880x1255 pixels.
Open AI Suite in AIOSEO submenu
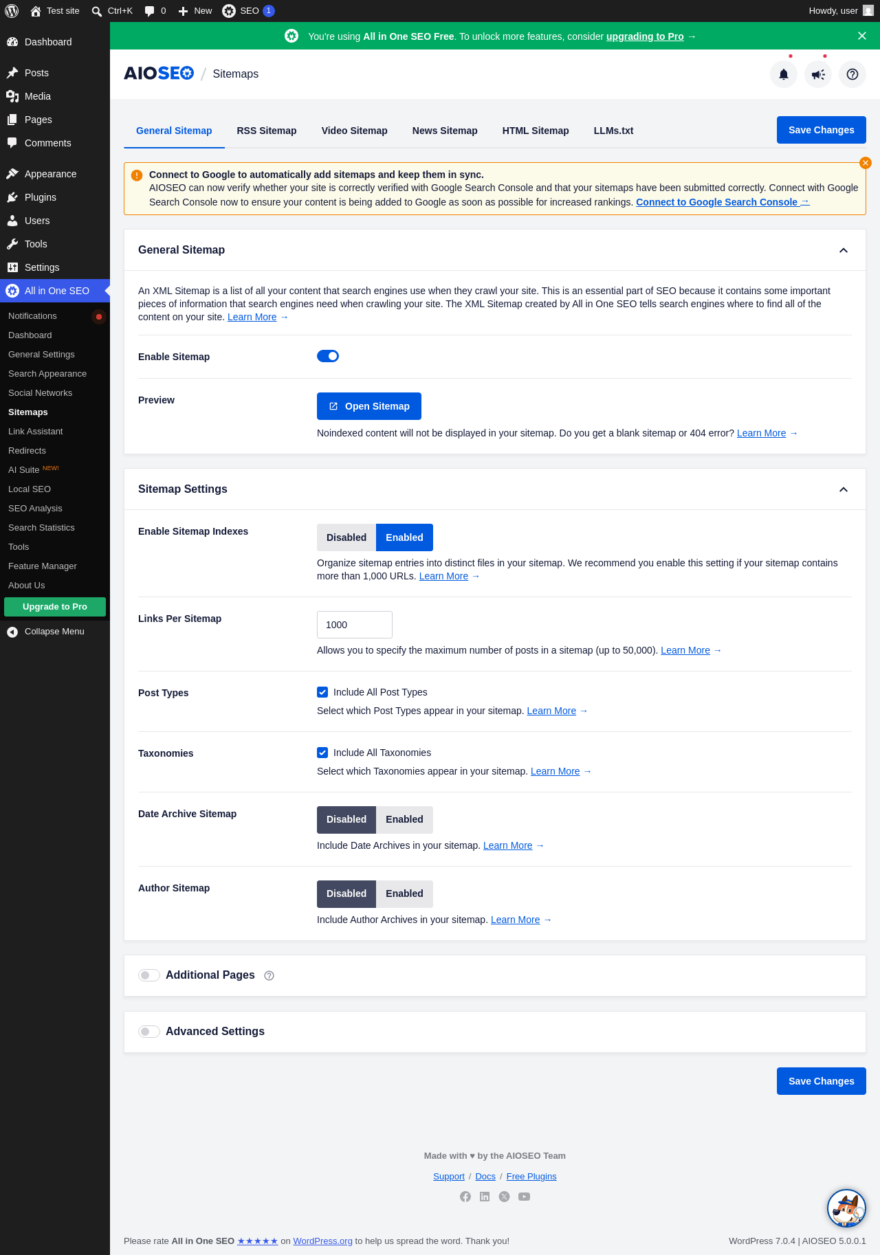pyautogui.click(x=55, y=470)
